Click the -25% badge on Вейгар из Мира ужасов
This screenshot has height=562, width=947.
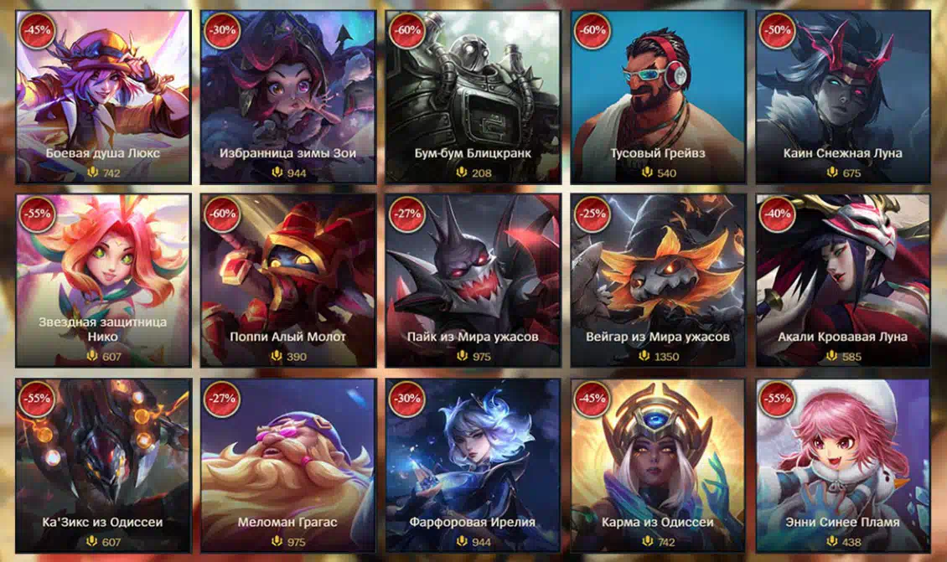pyautogui.click(x=593, y=214)
